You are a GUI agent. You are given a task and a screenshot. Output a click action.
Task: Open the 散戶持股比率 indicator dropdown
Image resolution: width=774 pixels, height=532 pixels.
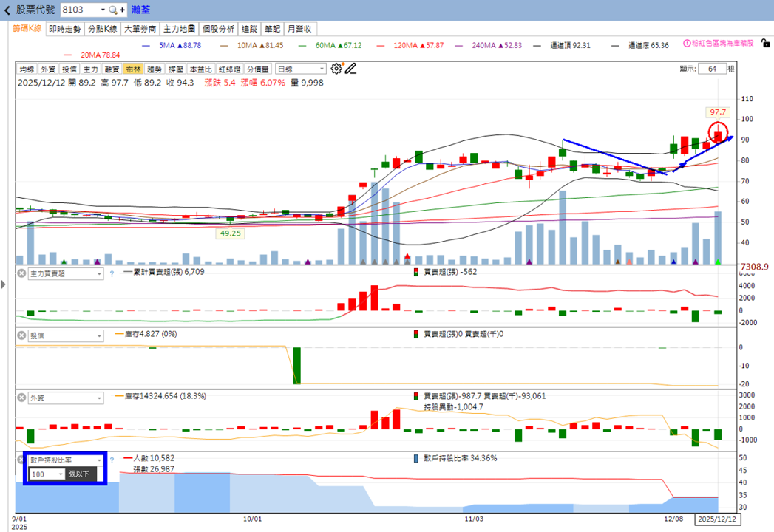(x=66, y=460)
